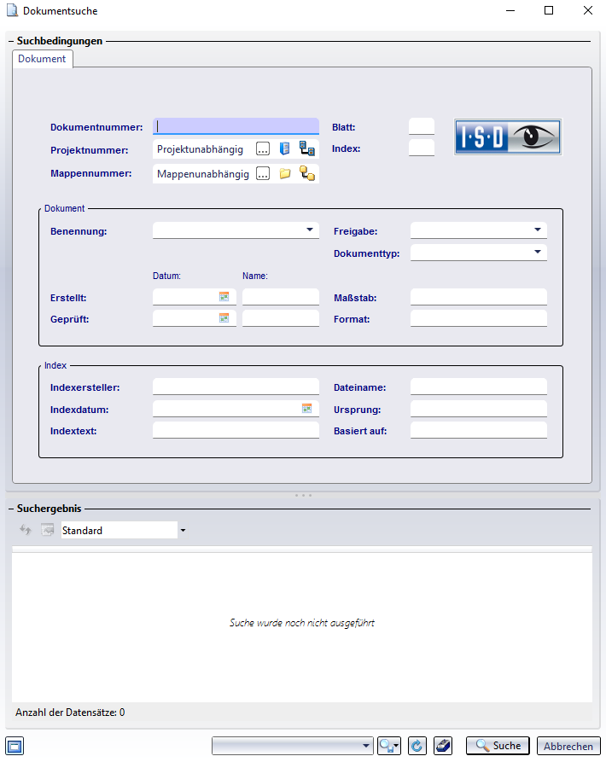Click the Format input field
606x762 pixels.
click(479, 318)
